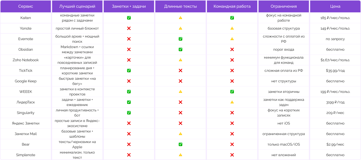Click Yonote's warning icon under Длинные тексты
The image size is (361, 160).
point(180,28)
